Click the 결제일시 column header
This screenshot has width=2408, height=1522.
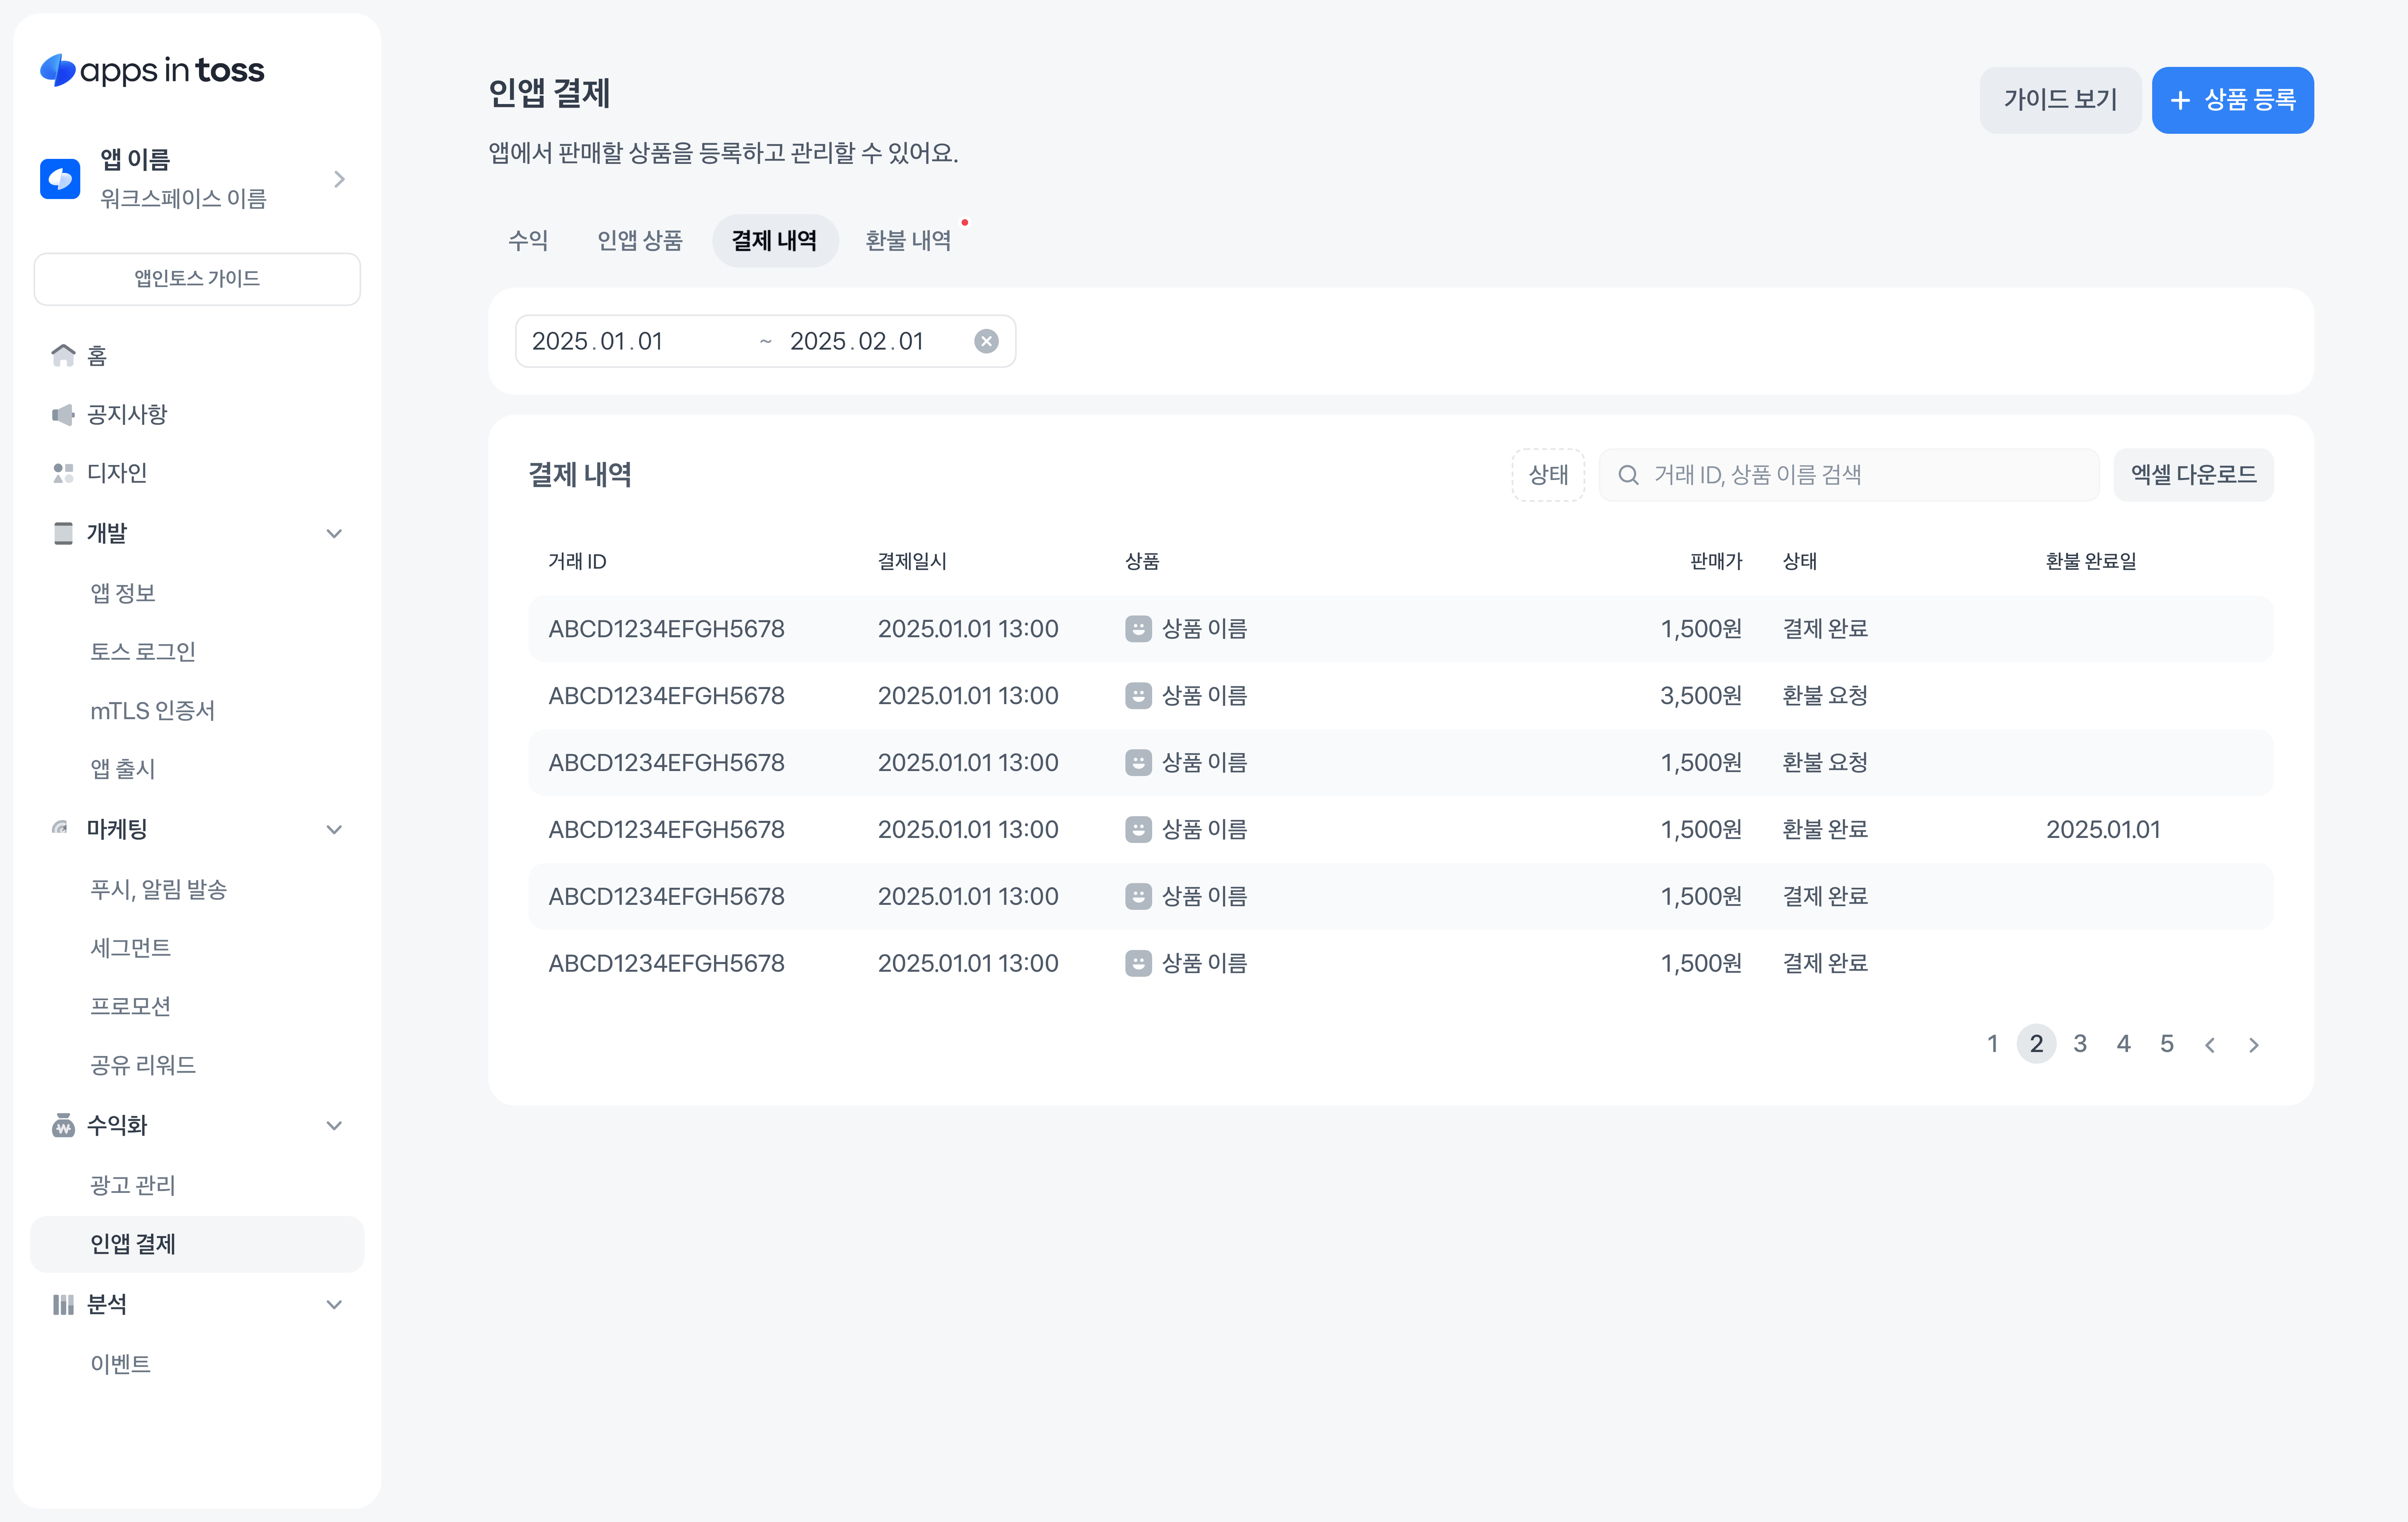pos(912,561)
